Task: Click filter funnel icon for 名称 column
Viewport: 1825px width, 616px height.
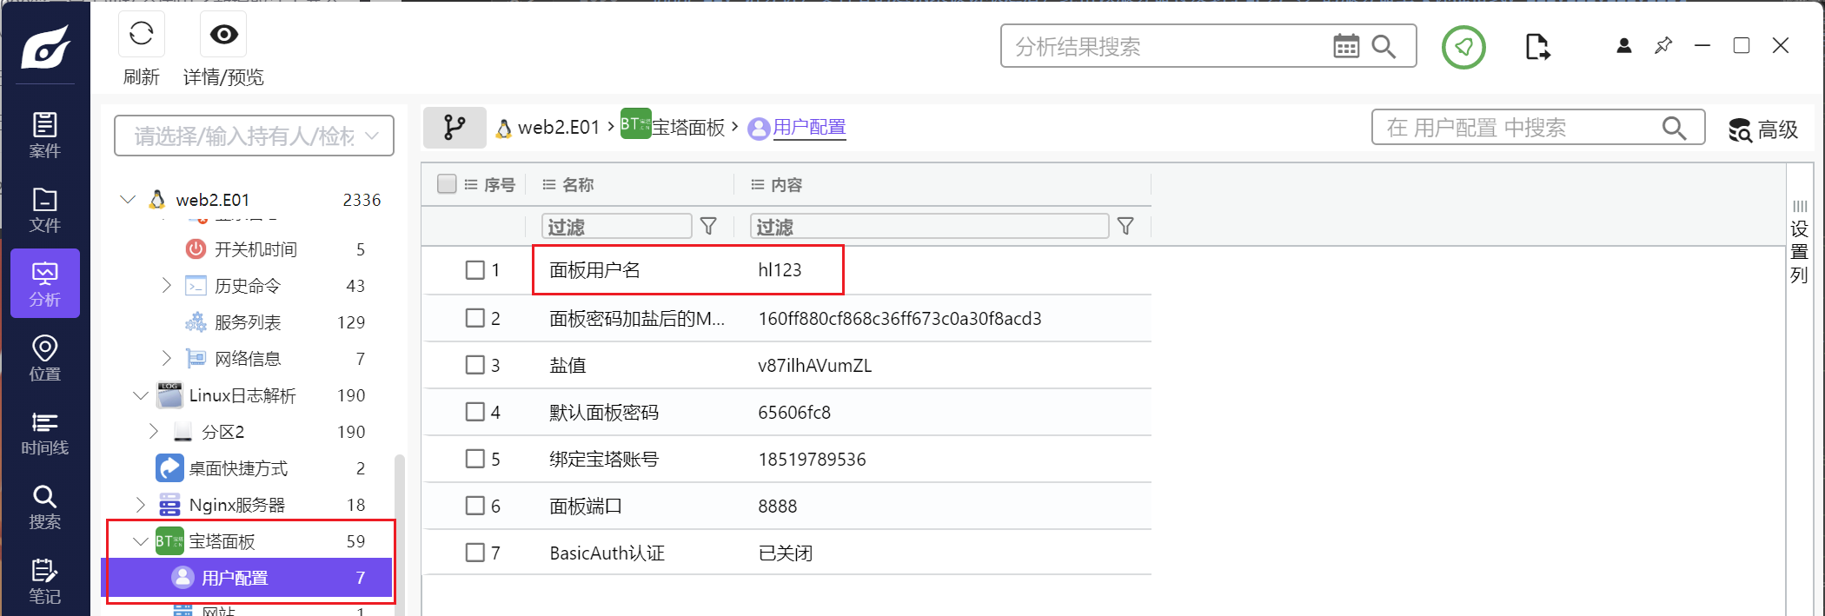Action: tap(708, 227)
